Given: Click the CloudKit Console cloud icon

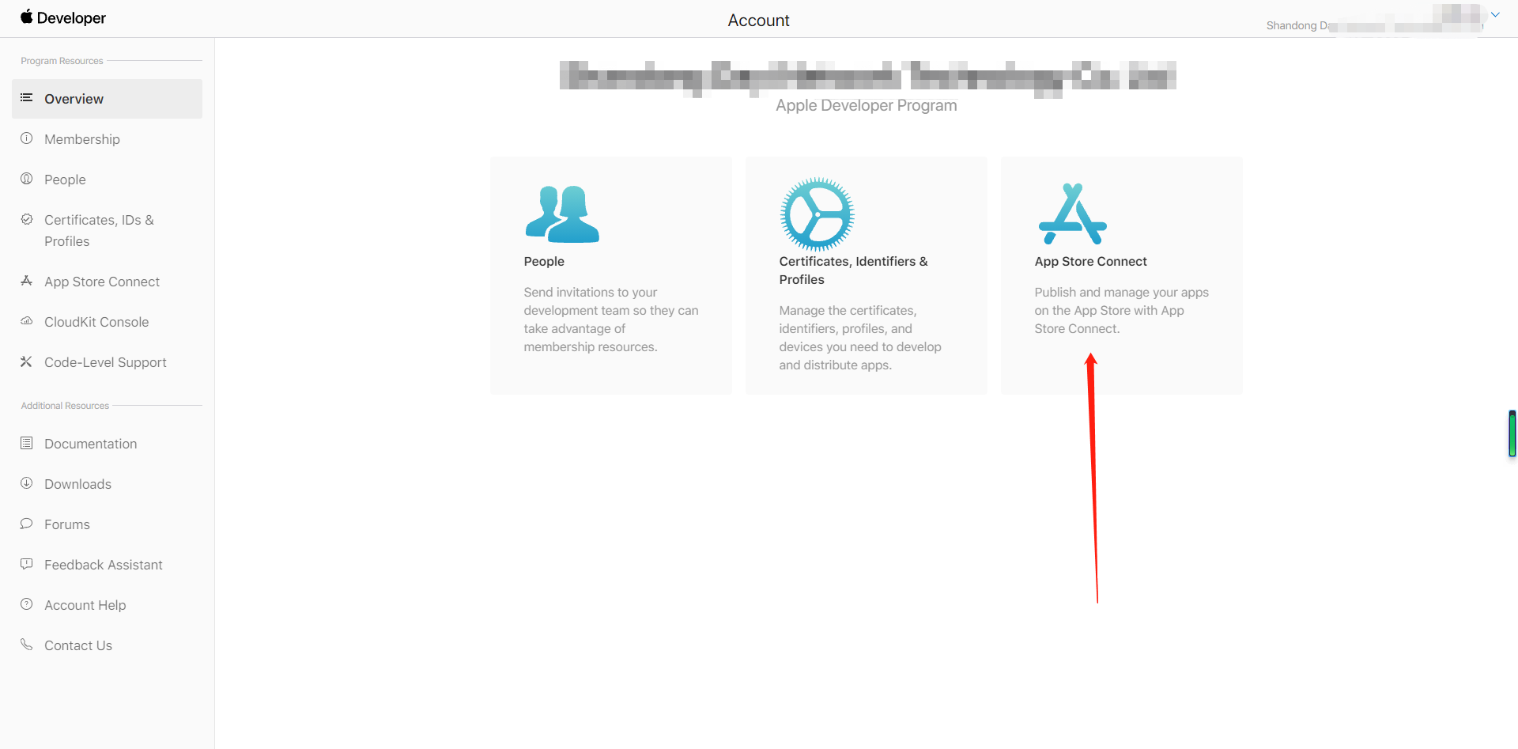Looking at the screenshot, I should 26,321.
